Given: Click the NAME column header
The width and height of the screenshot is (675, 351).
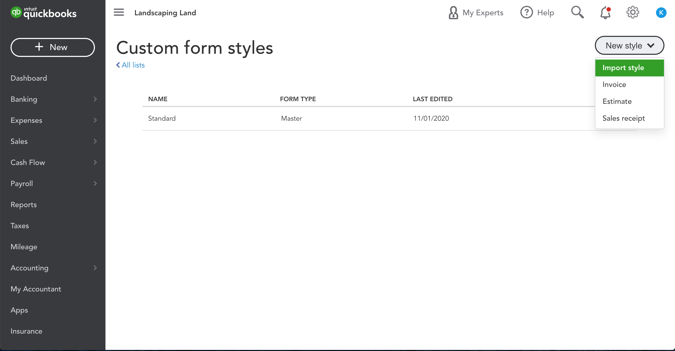Looking at the screenshot, I should tap(158, 99).
